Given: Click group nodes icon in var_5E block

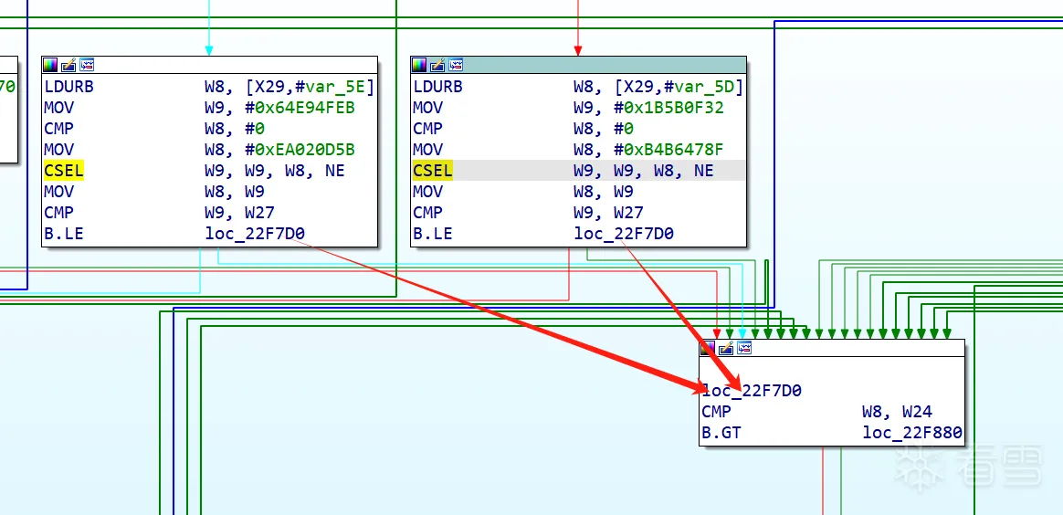Looking at the screenshot, I should (87, 65).
